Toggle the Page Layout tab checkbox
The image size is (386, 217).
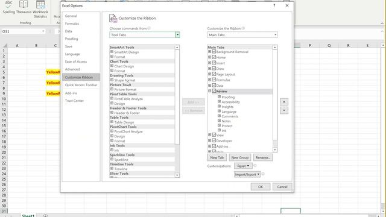214,74
